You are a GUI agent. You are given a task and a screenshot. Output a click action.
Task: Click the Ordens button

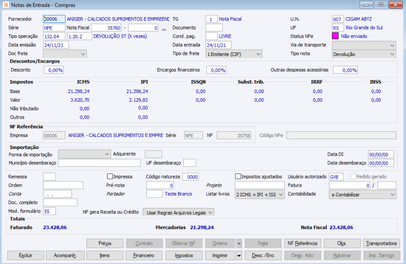[x=220, y=244]
